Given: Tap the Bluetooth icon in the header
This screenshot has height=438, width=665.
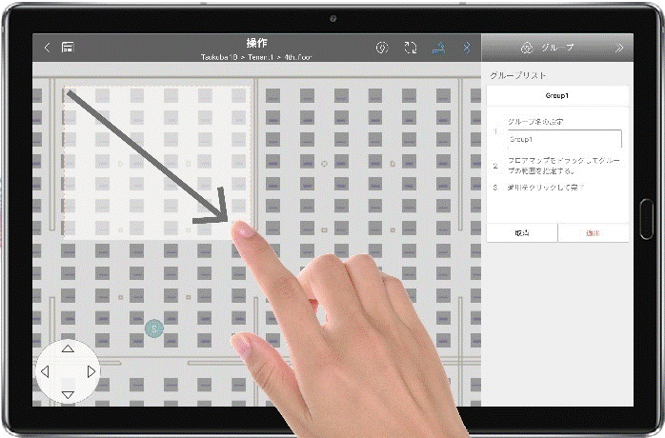Looking at the screenshot, I should [467, 48].
